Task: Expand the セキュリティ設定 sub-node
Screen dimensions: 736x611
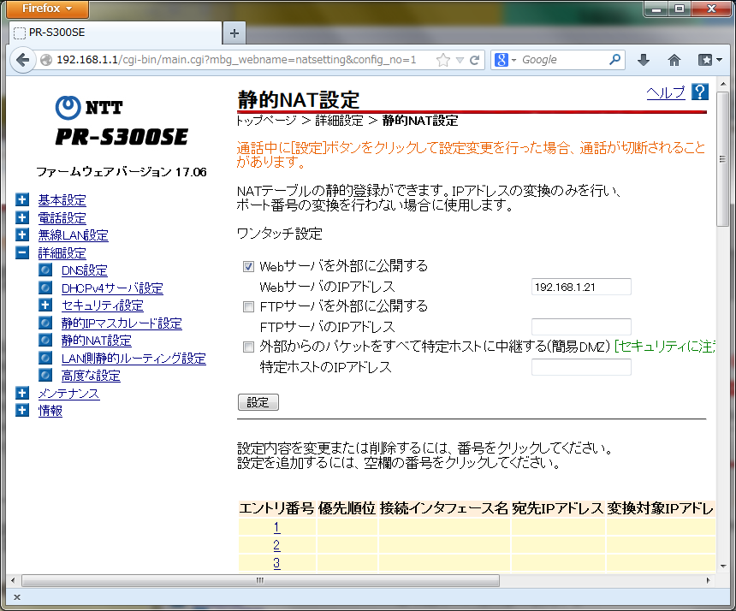Action: (45, 305)
